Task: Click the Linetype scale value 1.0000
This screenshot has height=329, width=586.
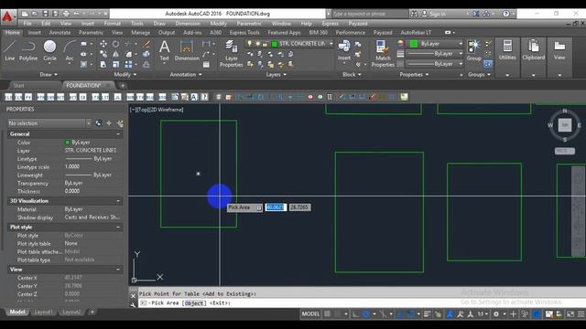Action: pos(72,166)
